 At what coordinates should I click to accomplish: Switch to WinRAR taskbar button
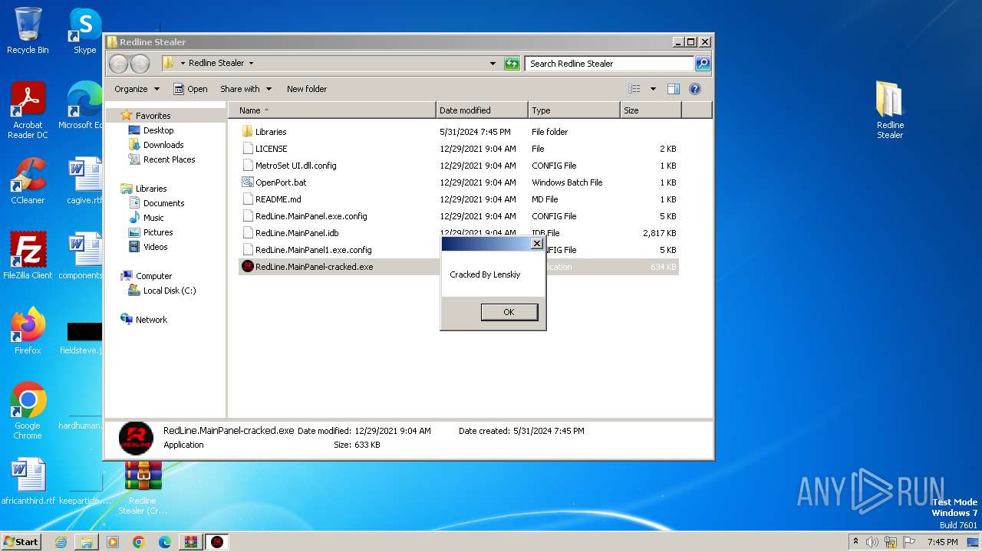(x=190, y=542)
